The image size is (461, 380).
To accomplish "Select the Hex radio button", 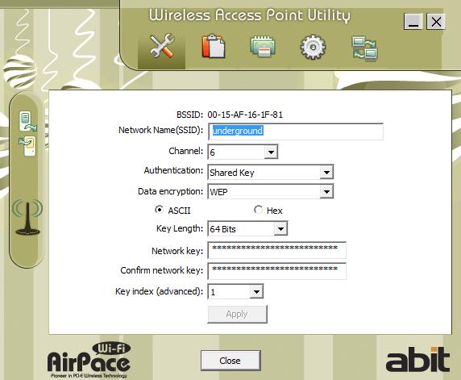I will (x=258, y=210).
